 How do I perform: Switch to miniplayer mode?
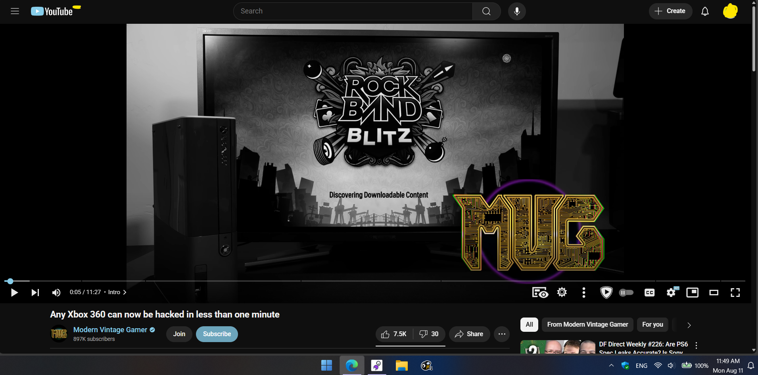tap(693, 293)
